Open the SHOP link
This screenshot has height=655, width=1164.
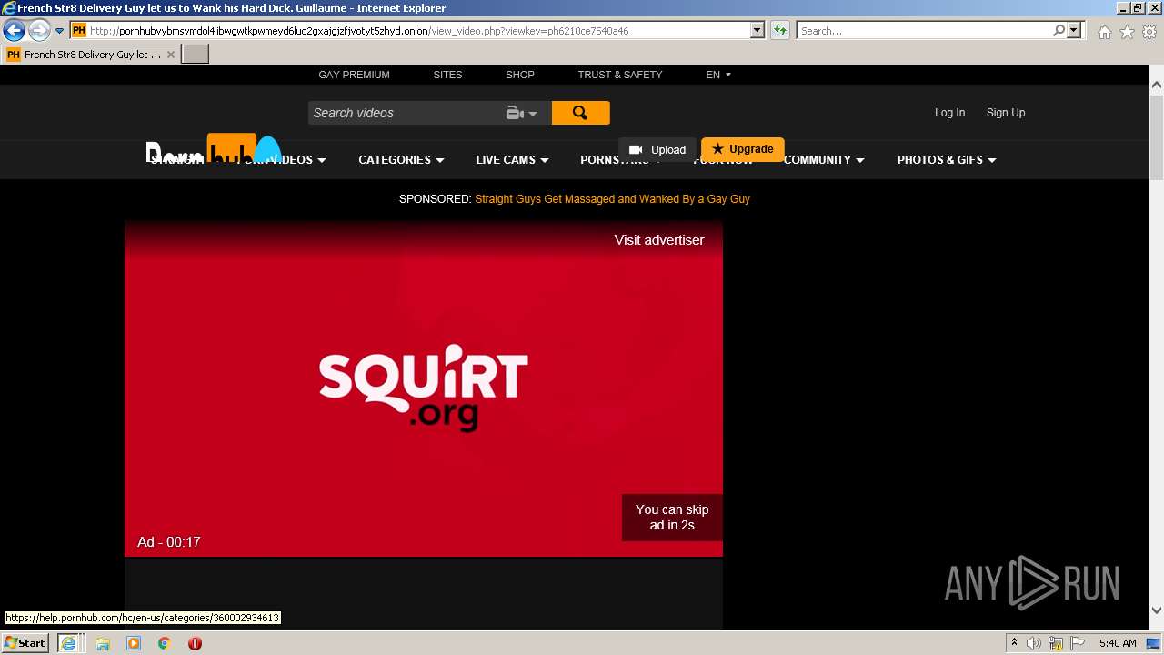tap(520, 75)
